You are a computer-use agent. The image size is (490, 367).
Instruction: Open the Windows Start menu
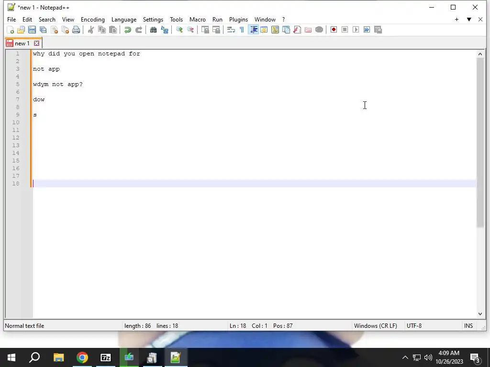click(x=11, y=357)
